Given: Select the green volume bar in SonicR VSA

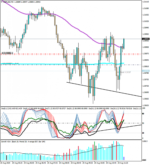Looking at the screenshot, I should [95, 151].
